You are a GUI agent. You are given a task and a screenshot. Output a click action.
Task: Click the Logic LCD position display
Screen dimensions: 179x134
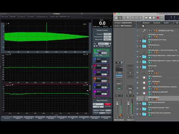click(172, 18)
